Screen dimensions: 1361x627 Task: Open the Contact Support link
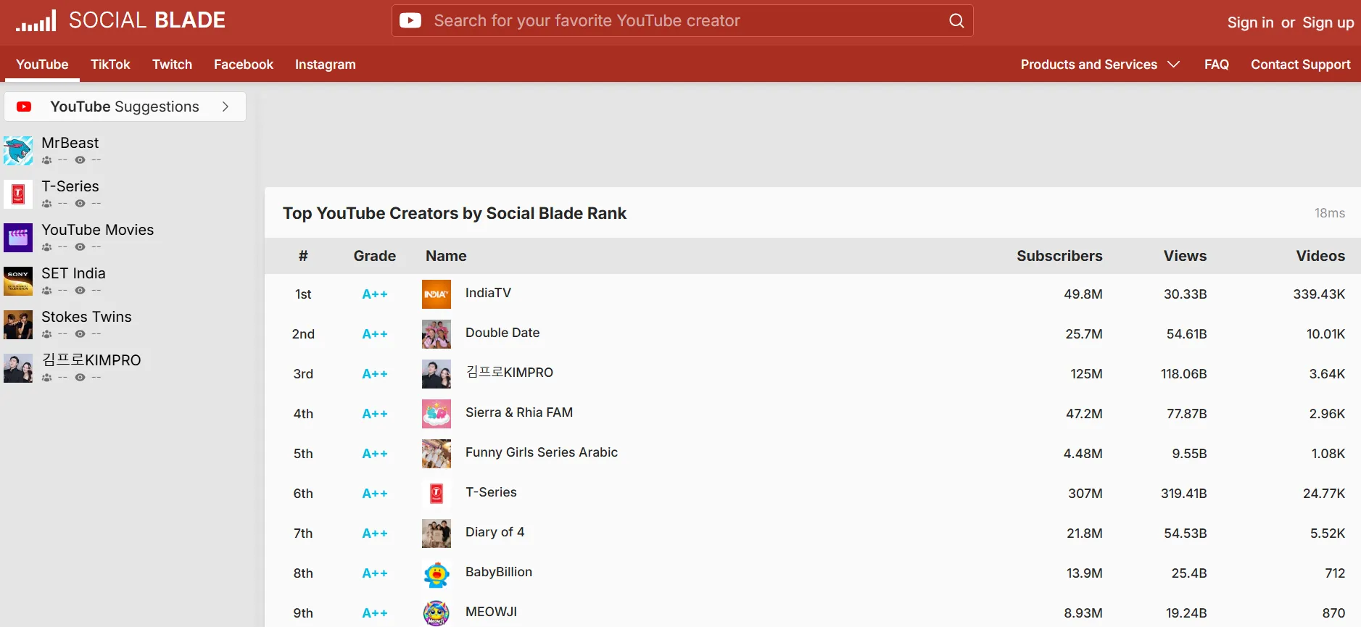coord(1301,65)
